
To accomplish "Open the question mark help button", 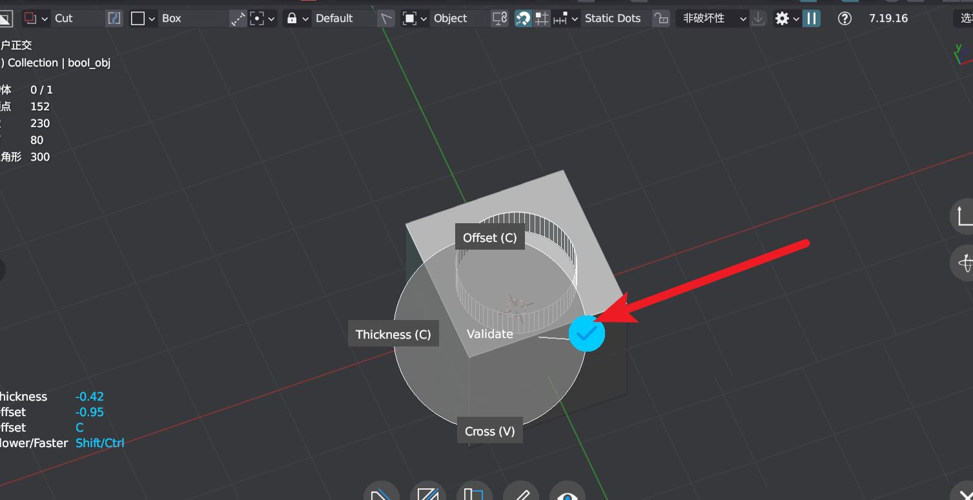I will click(x=845, y=19).
